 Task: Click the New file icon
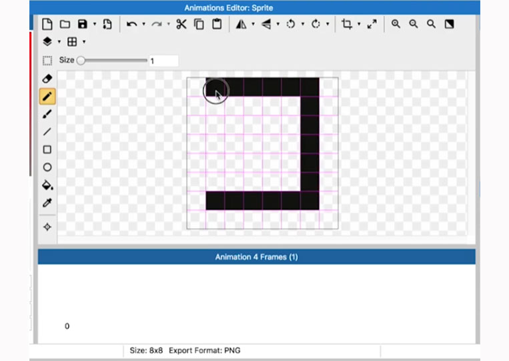(x=47, y=24)
